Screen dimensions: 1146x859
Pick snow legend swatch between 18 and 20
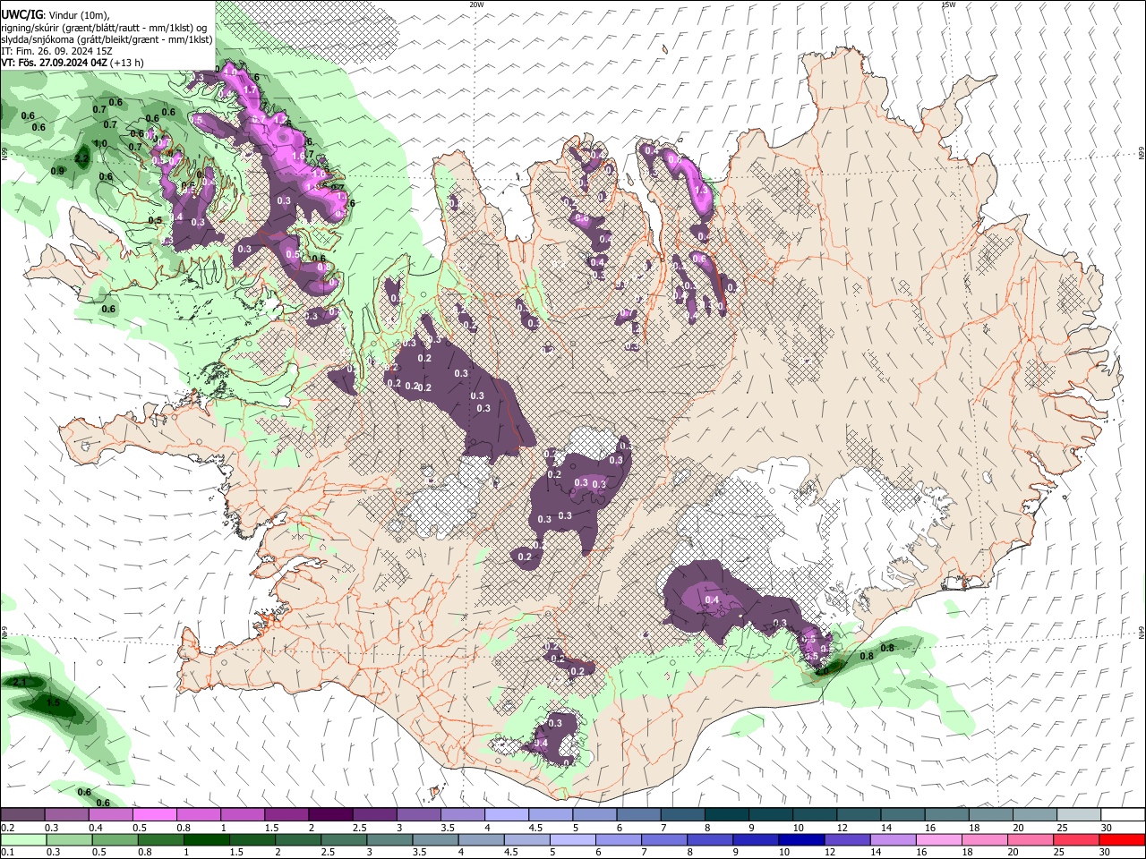990,815
